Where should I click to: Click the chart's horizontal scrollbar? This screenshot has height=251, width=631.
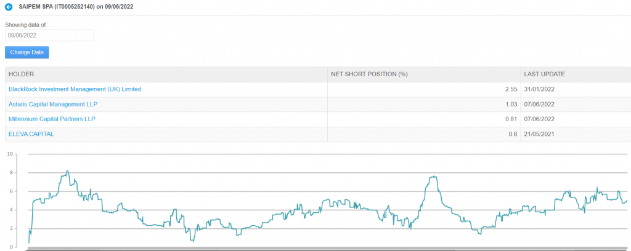326,249
